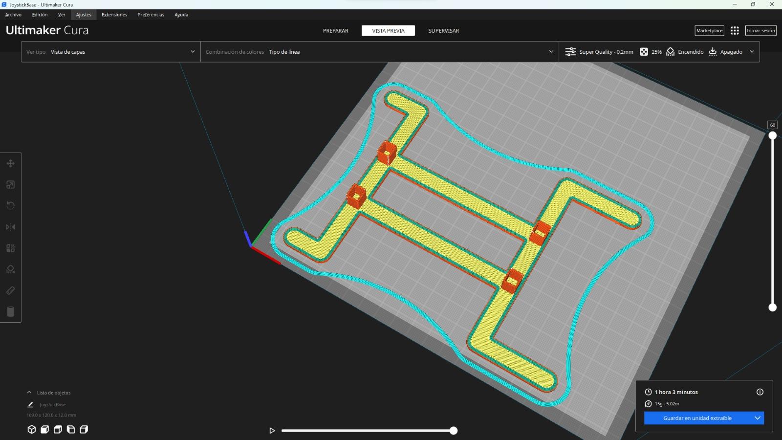This screenshot has width=782, height=440.
Task: Switch to right side view cube icon
Action: (x=84, y=429)
